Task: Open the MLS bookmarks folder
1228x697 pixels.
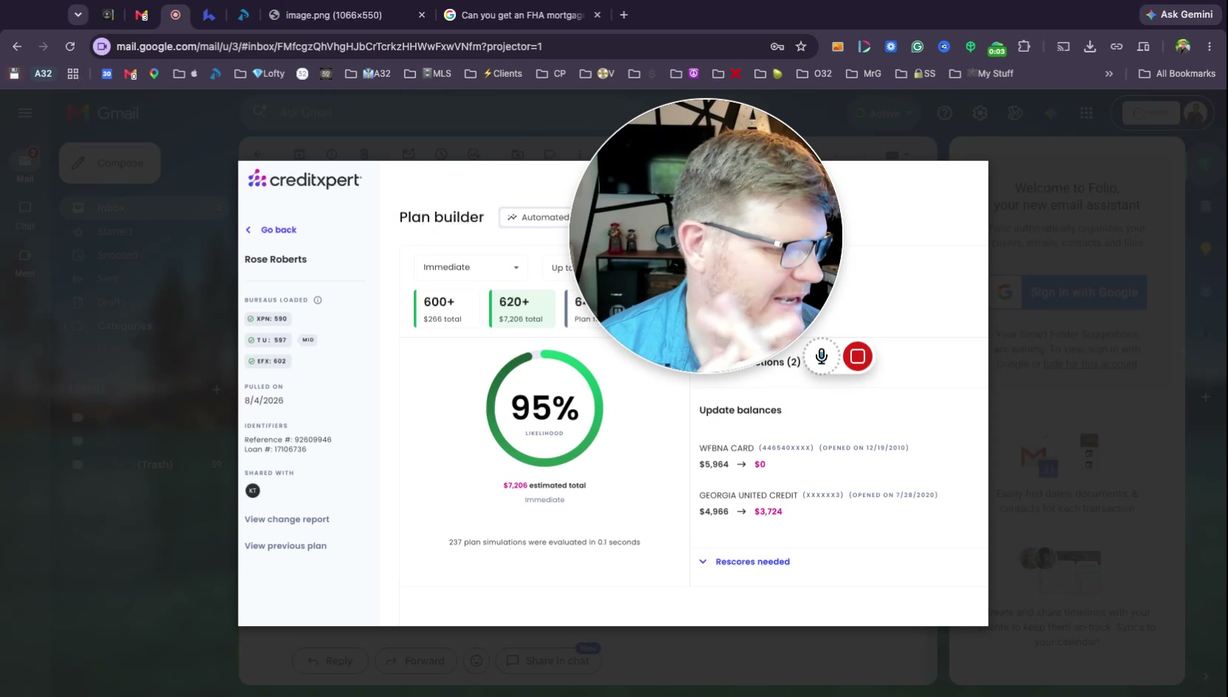Action: pyautogui.click(x=428, y=74)
